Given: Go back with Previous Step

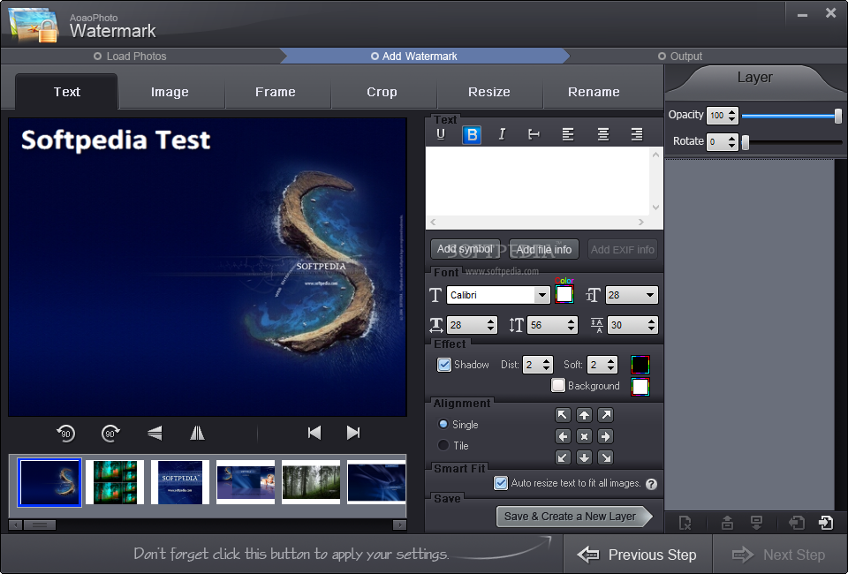Looking at the screenshot, I should [638, 555].
